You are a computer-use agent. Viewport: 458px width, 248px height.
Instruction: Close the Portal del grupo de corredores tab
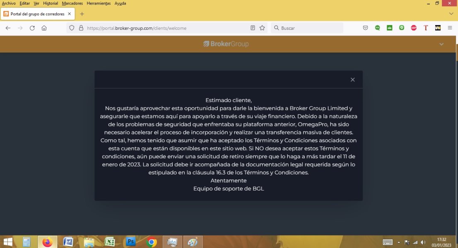(69, 14)
